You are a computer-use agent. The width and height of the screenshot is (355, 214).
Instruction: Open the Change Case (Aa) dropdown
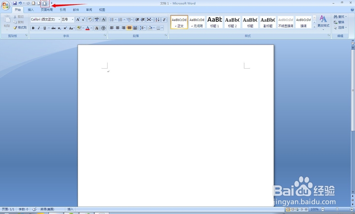(72, 28)
